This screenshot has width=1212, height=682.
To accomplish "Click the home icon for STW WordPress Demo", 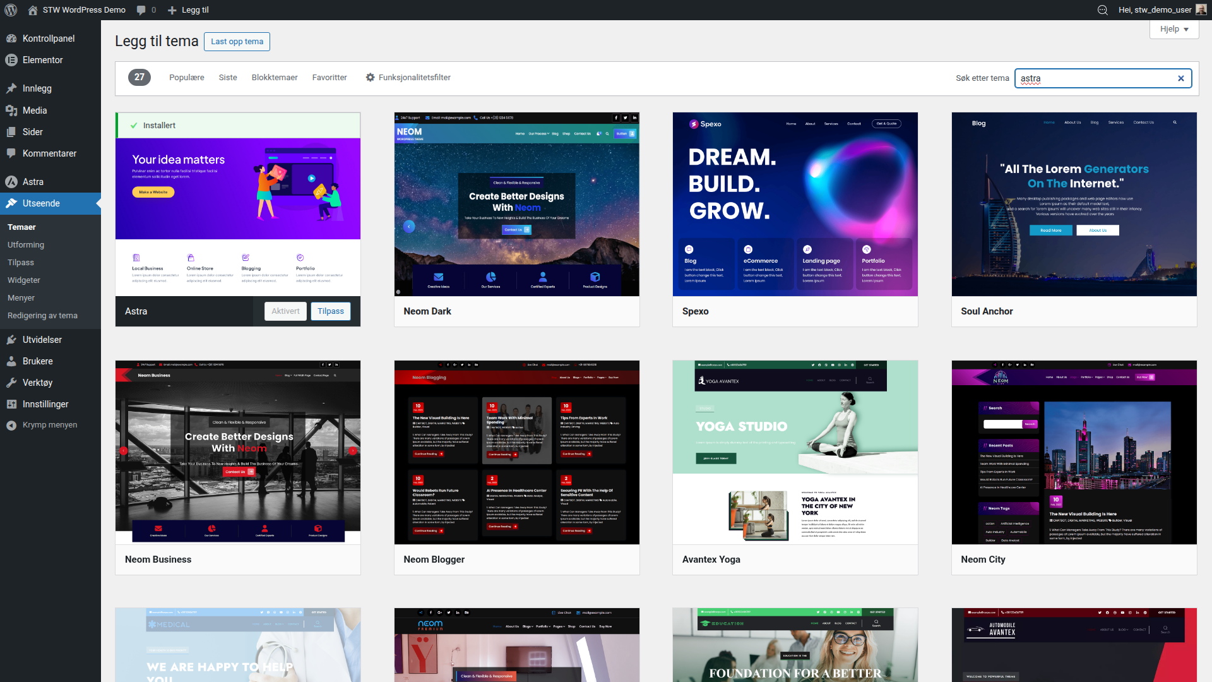I will tap(33, 10).
